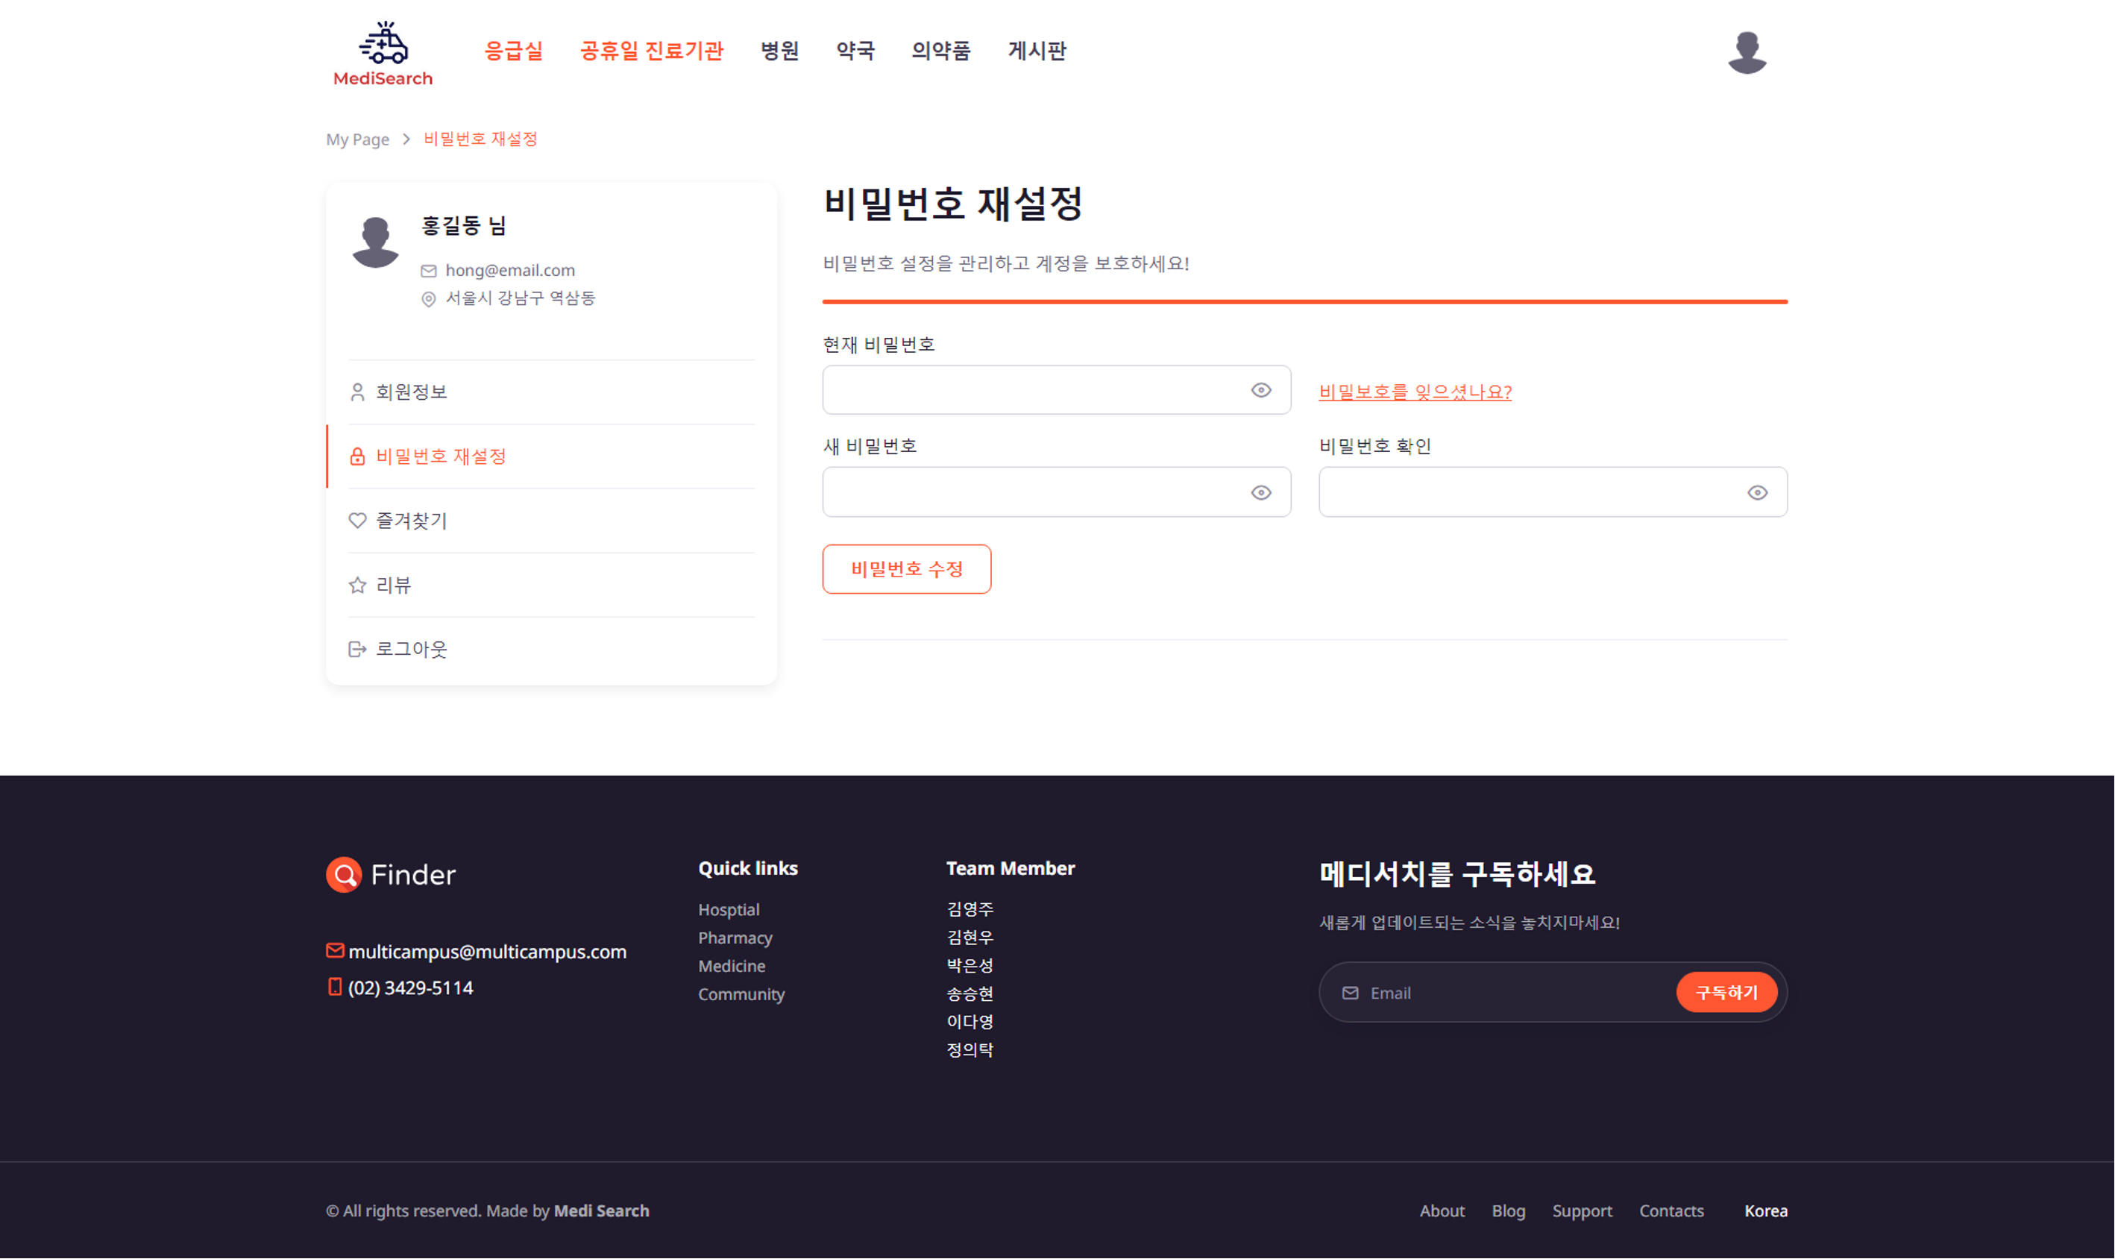This screenshot has width=2115, height=1259.
Task: Click the hong@email.com address text
Action: [509, 271]
